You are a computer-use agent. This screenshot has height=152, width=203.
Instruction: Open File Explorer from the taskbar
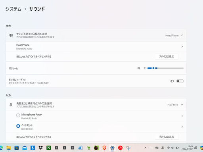coord(9,148)
